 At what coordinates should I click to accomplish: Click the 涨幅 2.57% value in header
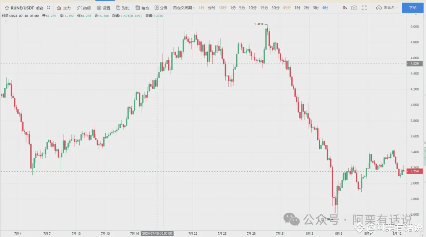(x=127, y=16)
